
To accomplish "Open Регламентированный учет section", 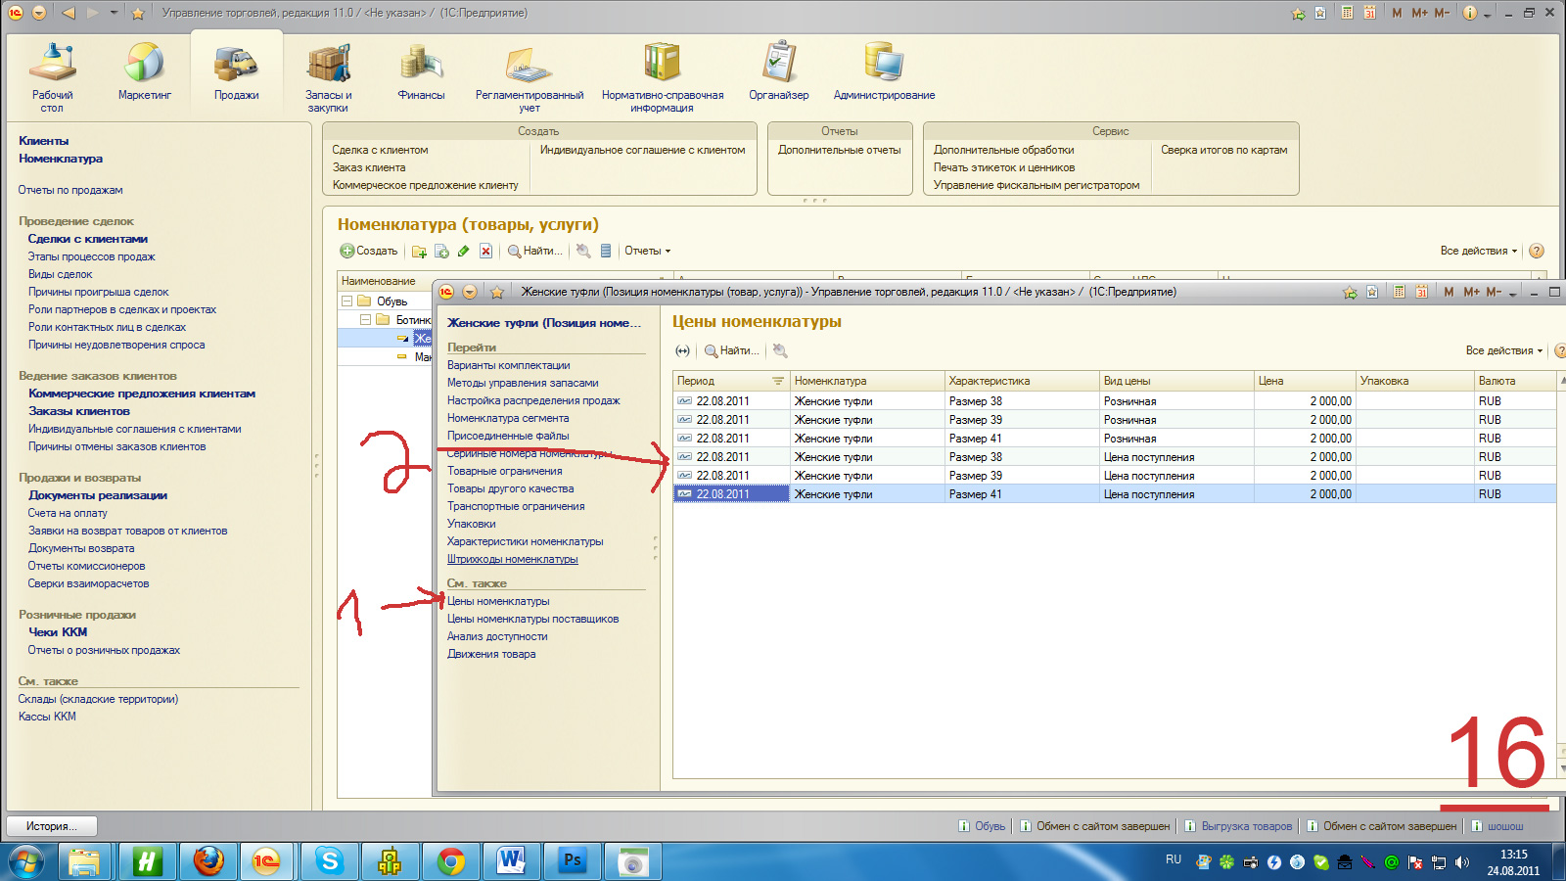I will (x=530, y=78).
